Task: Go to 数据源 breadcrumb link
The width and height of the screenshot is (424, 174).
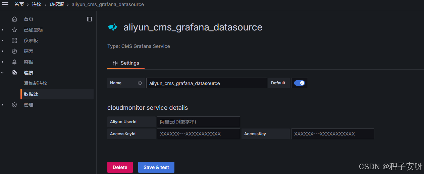Action: click(57, 4)
